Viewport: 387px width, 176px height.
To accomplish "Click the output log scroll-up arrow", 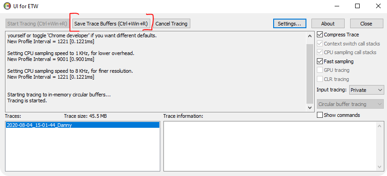I will [x=310, y=36].
